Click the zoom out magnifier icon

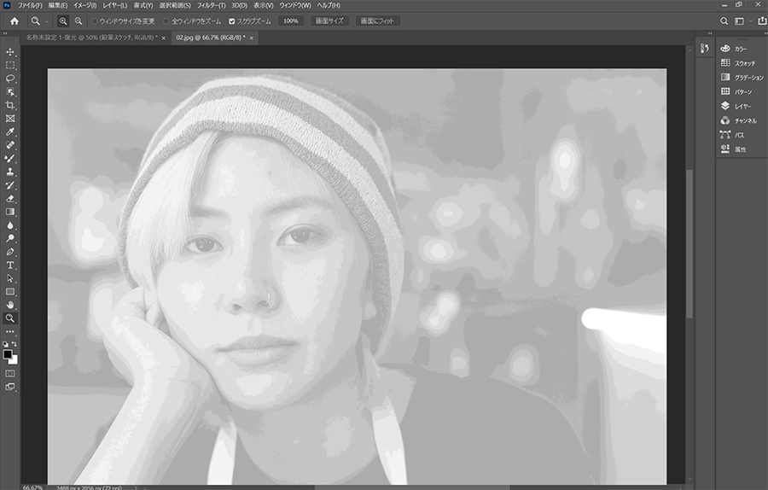(78, 20)
